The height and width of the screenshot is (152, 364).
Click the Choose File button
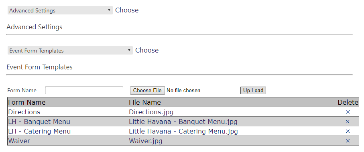tap(147, 91)
